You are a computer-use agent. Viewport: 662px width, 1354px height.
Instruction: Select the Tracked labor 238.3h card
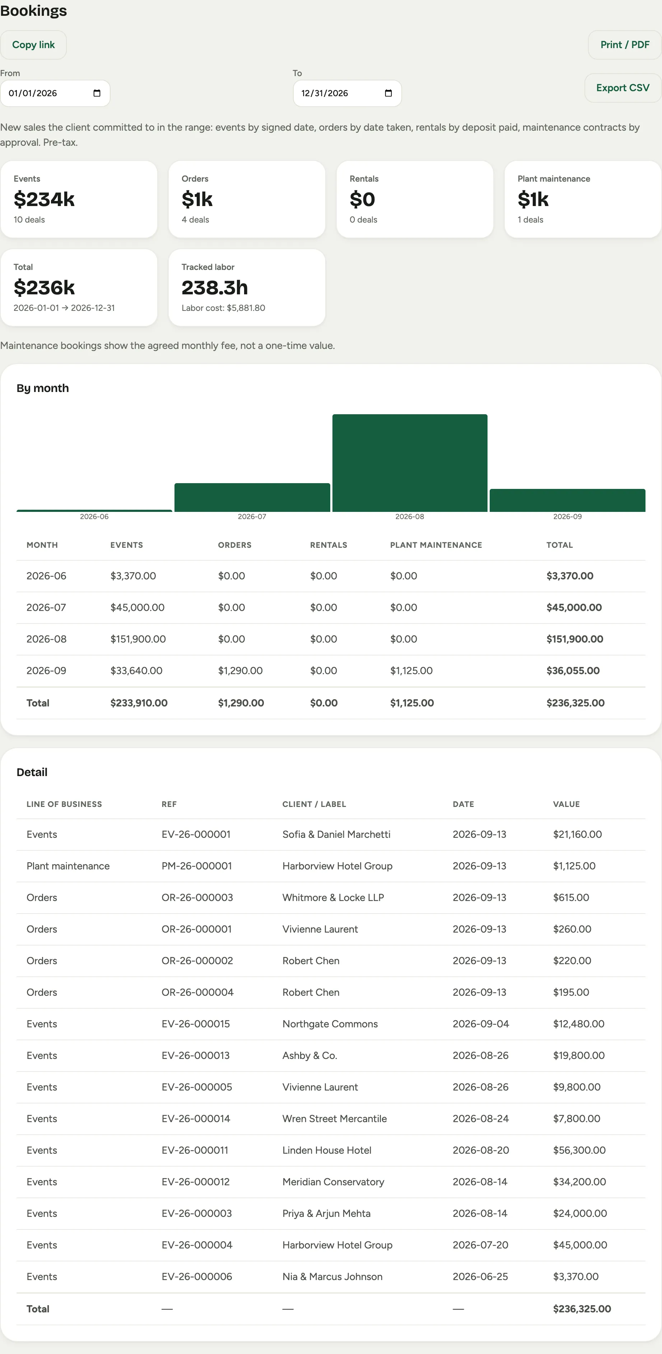point(247,288)
